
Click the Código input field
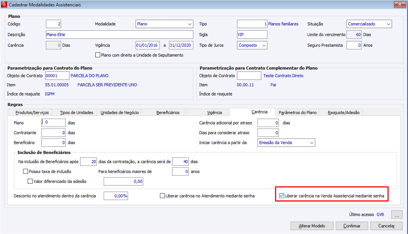pyautogui.click(x=53, y=24)
